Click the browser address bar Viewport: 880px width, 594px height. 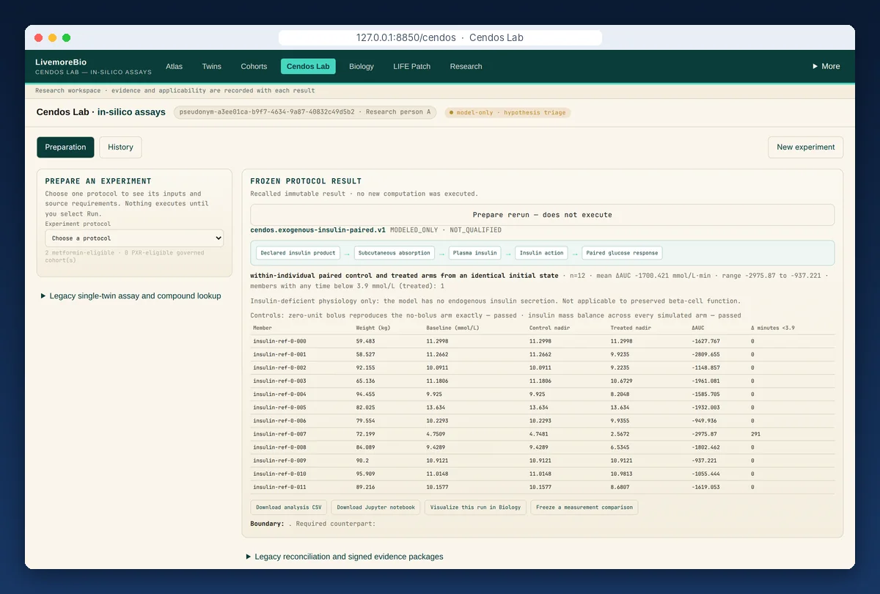[440, 37]
